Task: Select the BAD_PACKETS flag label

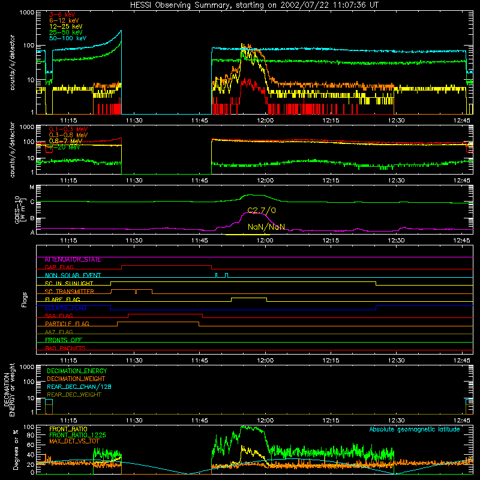Action: (x=65, y=348)
